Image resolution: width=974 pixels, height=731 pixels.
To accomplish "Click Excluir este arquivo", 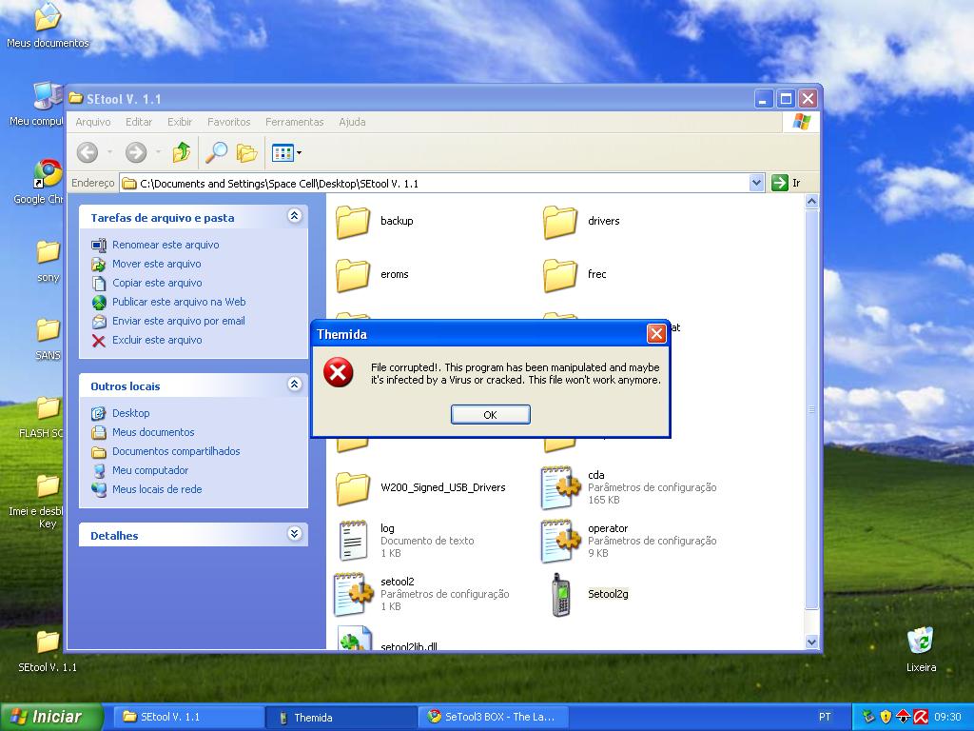I will click(157, 340).
